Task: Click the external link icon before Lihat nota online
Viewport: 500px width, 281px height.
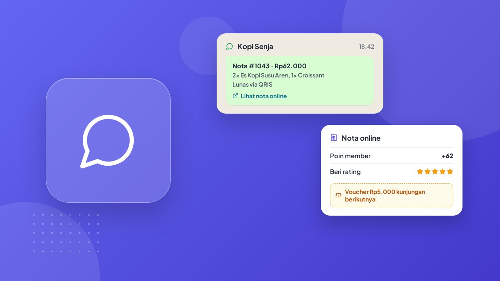Action: pyautogui.click(x=235, y=96)
